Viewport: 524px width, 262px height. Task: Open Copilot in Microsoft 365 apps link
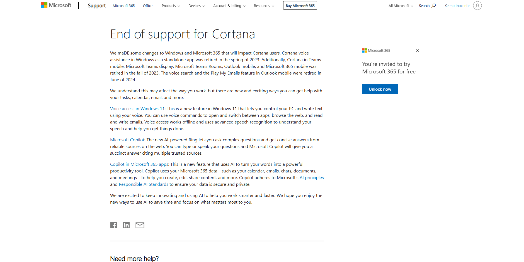[x=139, y=164]
